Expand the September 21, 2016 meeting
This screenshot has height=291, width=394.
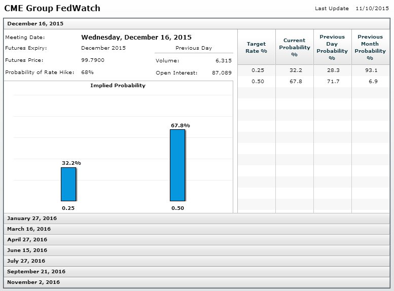point(197,271)
